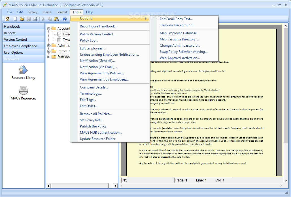This screenshot has width=291, height=197.
Task: Choose Edit Styles... menu entry
Action: (x=110, y=106)
